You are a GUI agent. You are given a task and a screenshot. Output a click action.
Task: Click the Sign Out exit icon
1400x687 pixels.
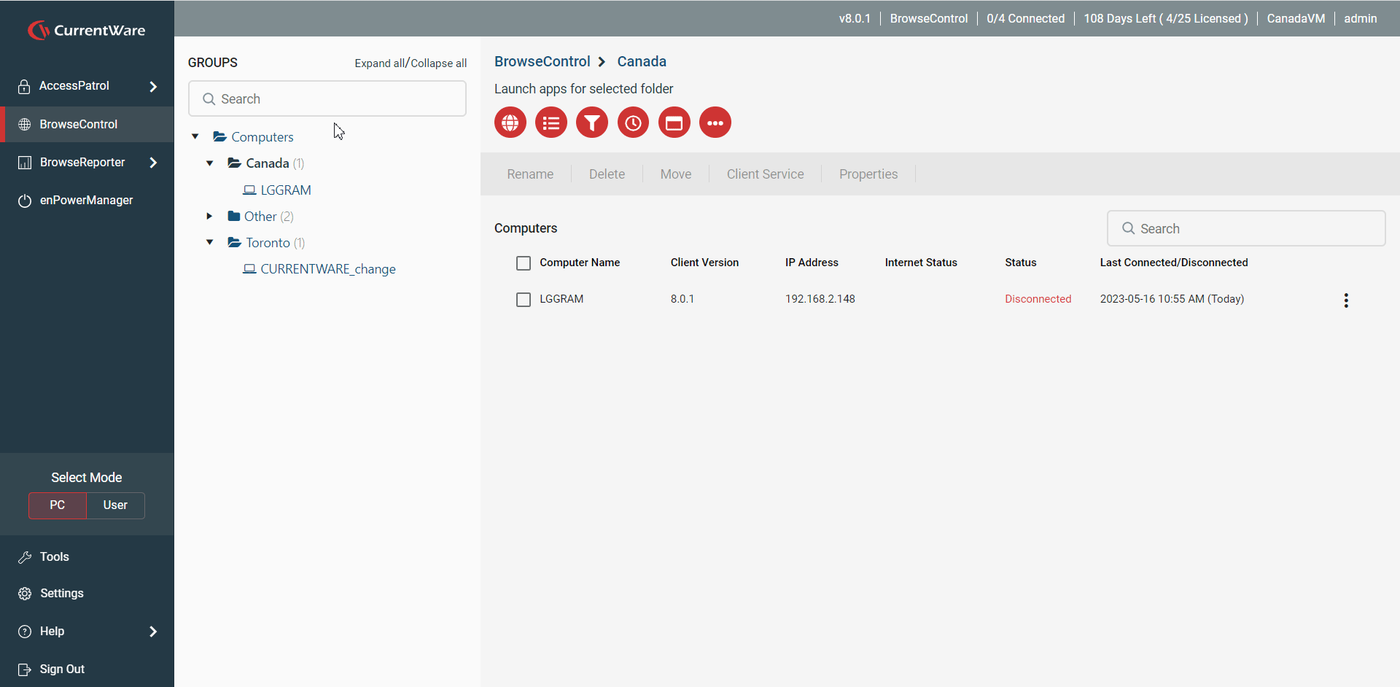click(25, 669)
